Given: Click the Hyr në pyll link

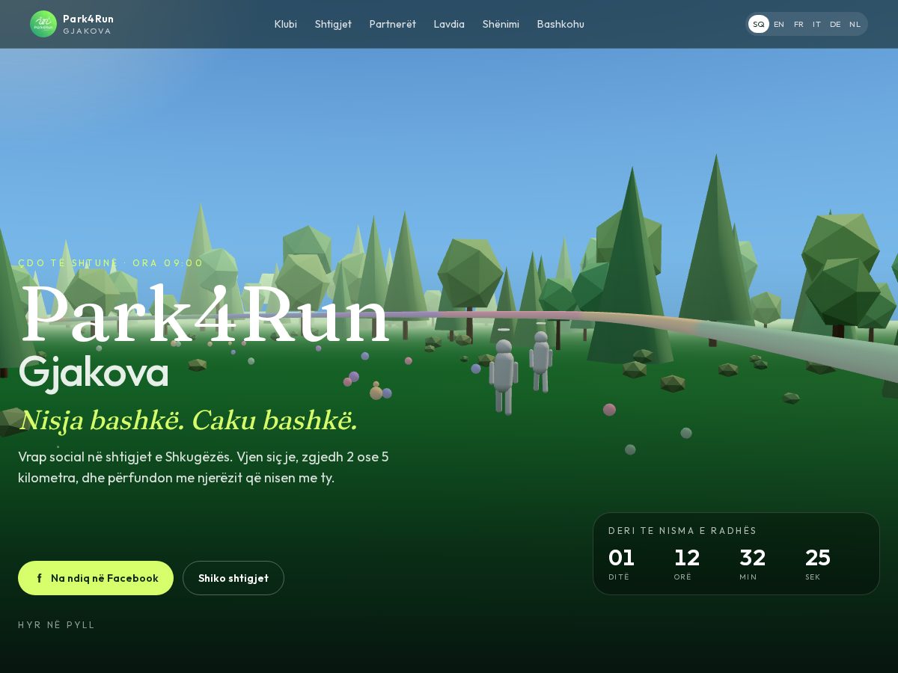Looking at the screenshot, I should 57,624.
